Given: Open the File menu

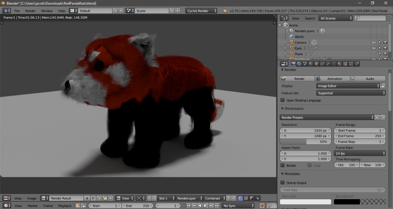Looking at the screenshot, I should pyautogui.click(x=17, y=11).
